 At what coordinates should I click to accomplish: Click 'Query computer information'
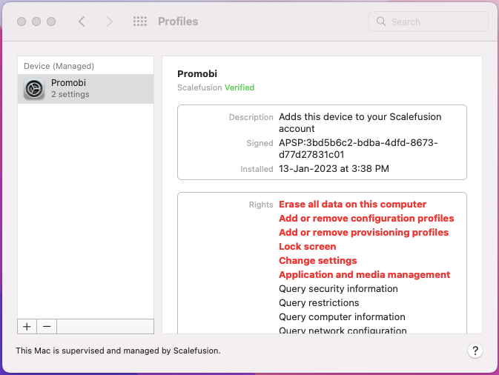tap(342, 316)
